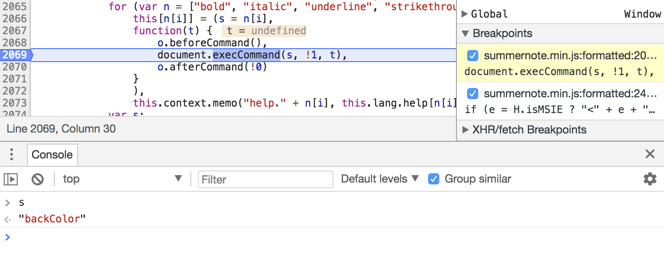Click the "backColor" console result

(x=52, y=219)
